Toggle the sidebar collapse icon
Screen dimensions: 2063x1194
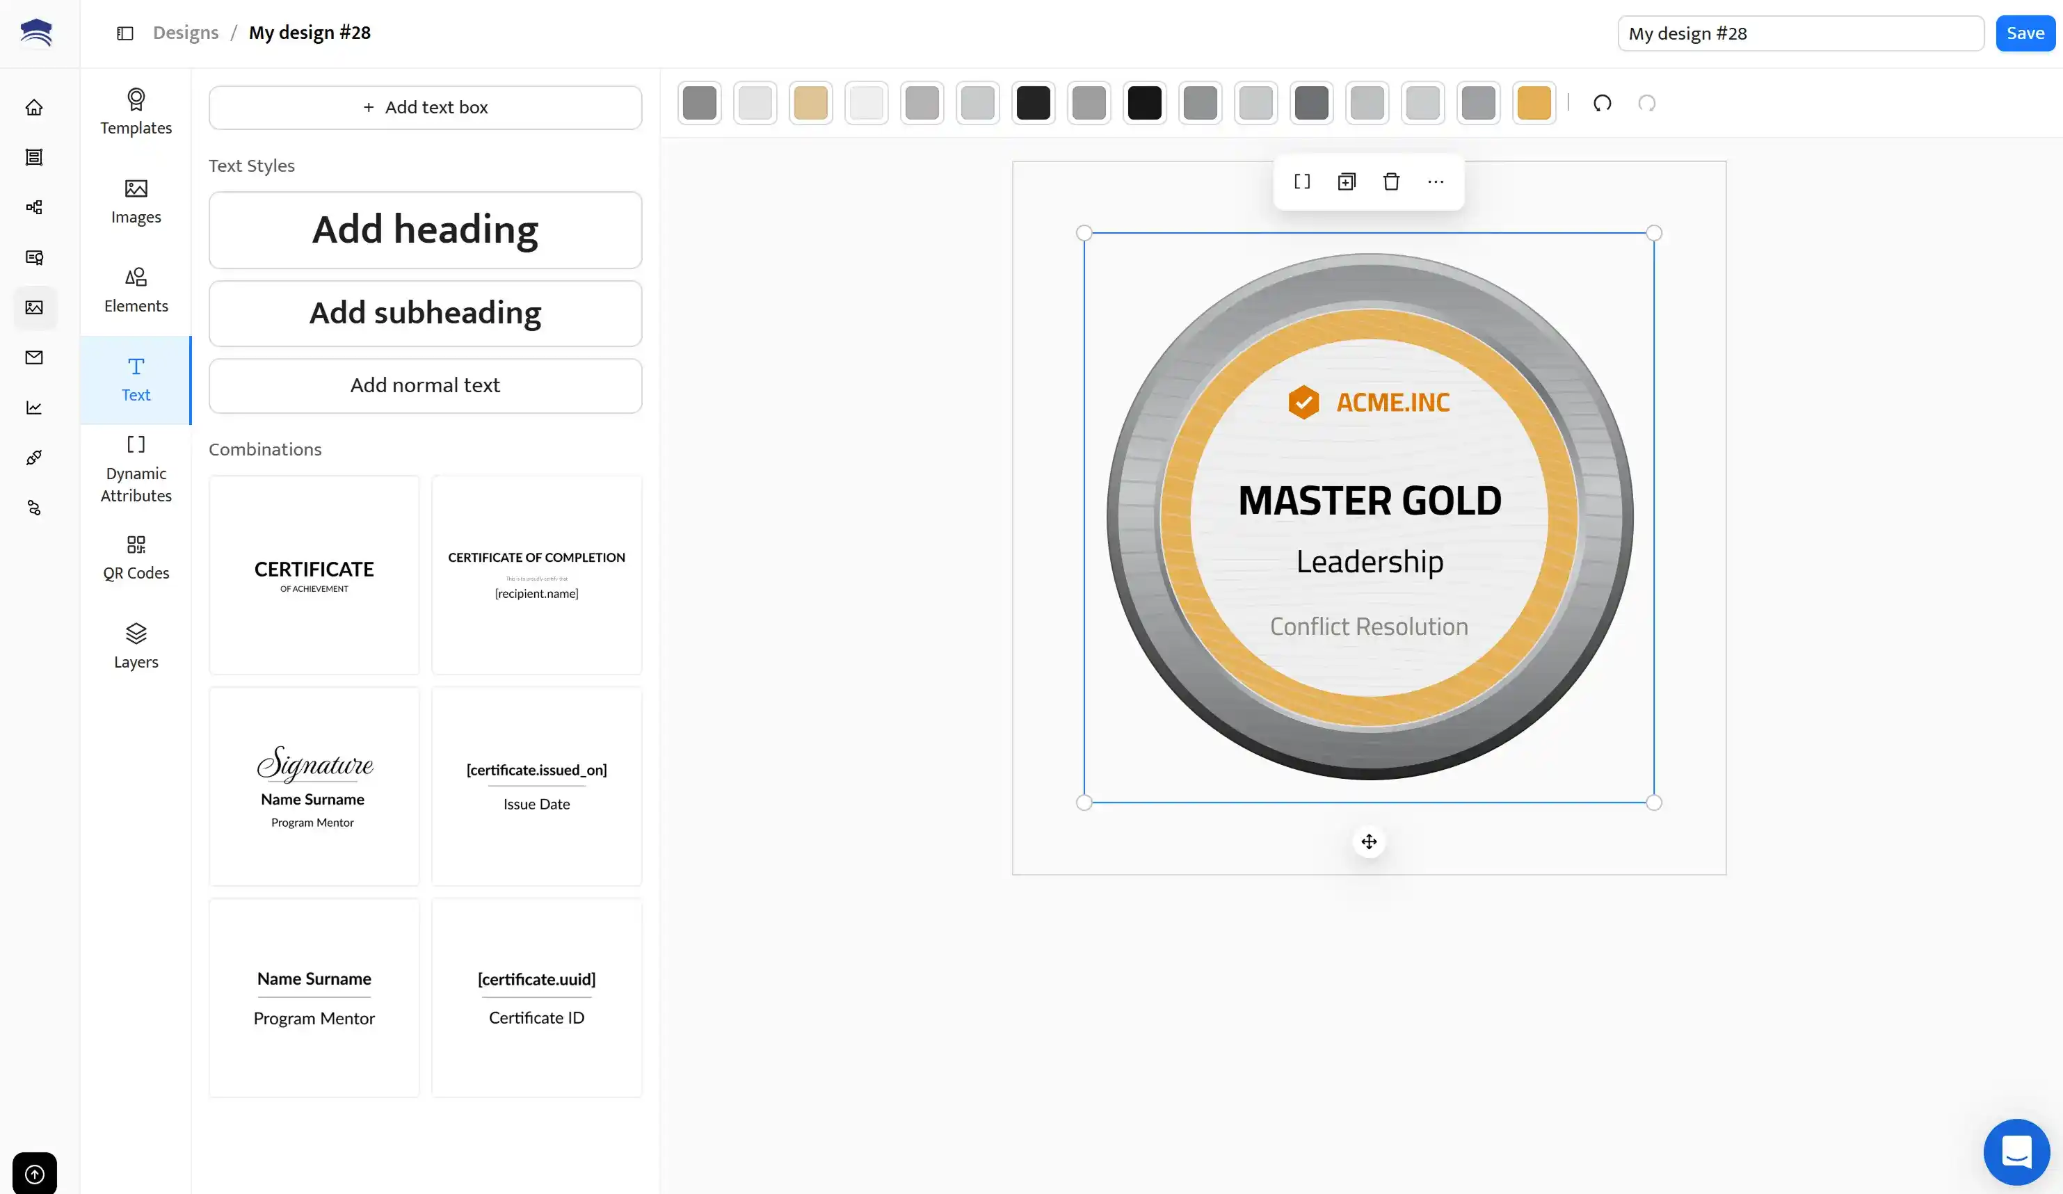[125, 33]
